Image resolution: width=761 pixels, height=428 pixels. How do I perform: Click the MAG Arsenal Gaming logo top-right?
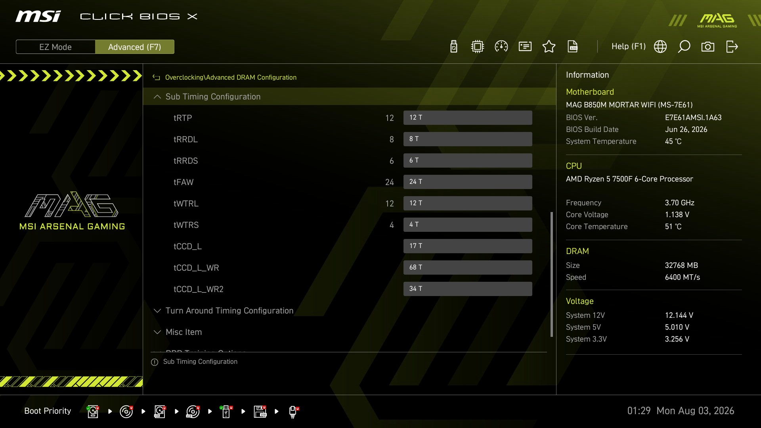click(x=717, y=21)
